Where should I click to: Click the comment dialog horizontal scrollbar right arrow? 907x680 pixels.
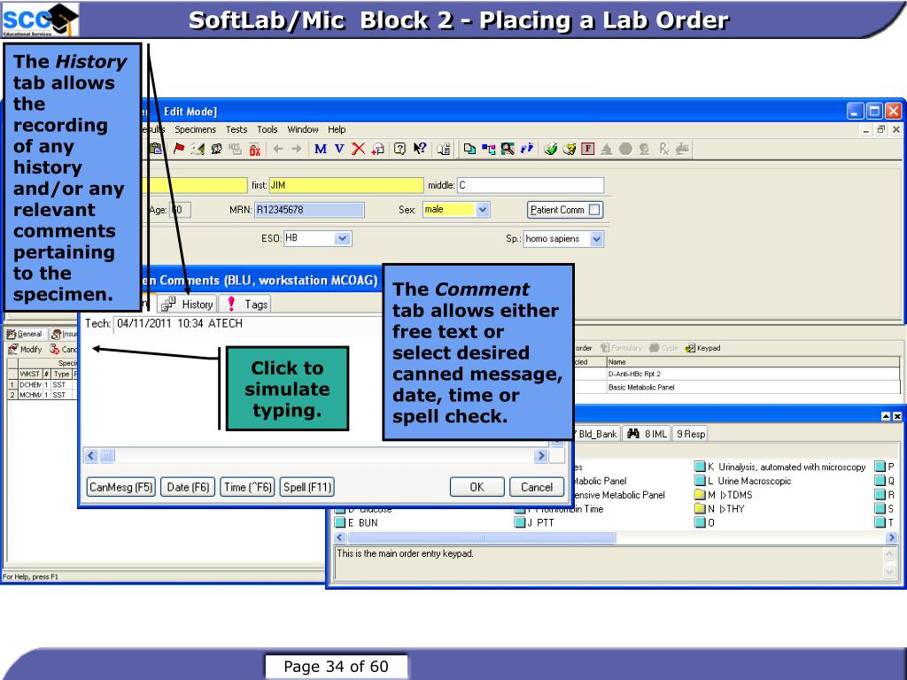(541, 456)
